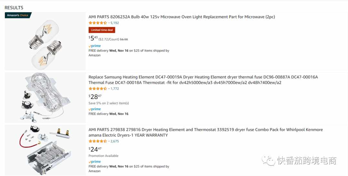Open AMI PARTS 8206232A Bulb title link
348x176 pixels.
pyautogui.click(x=182, y=17)
